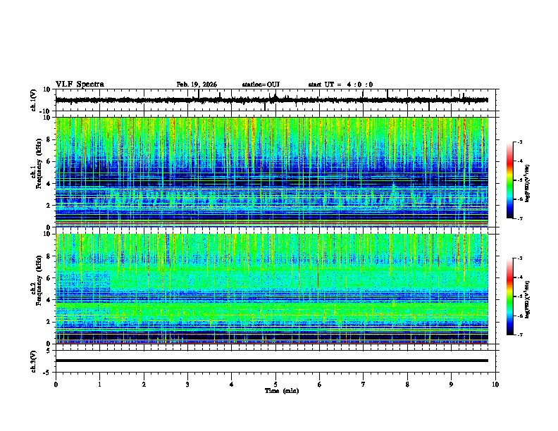The image size is (558, 431).
Task: Select the date text 'Feb. 19, 2026'
Action: [197, 85]
